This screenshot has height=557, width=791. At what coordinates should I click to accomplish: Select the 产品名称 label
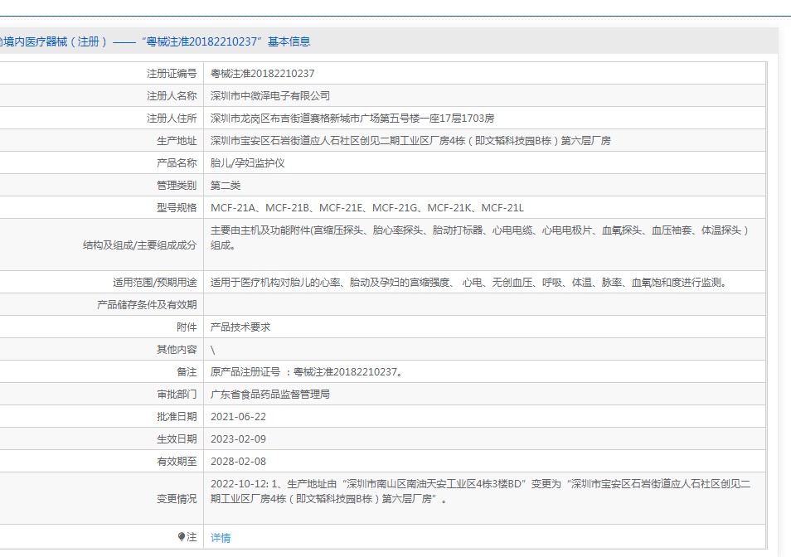pyautogui.click(x=177, y=162)
